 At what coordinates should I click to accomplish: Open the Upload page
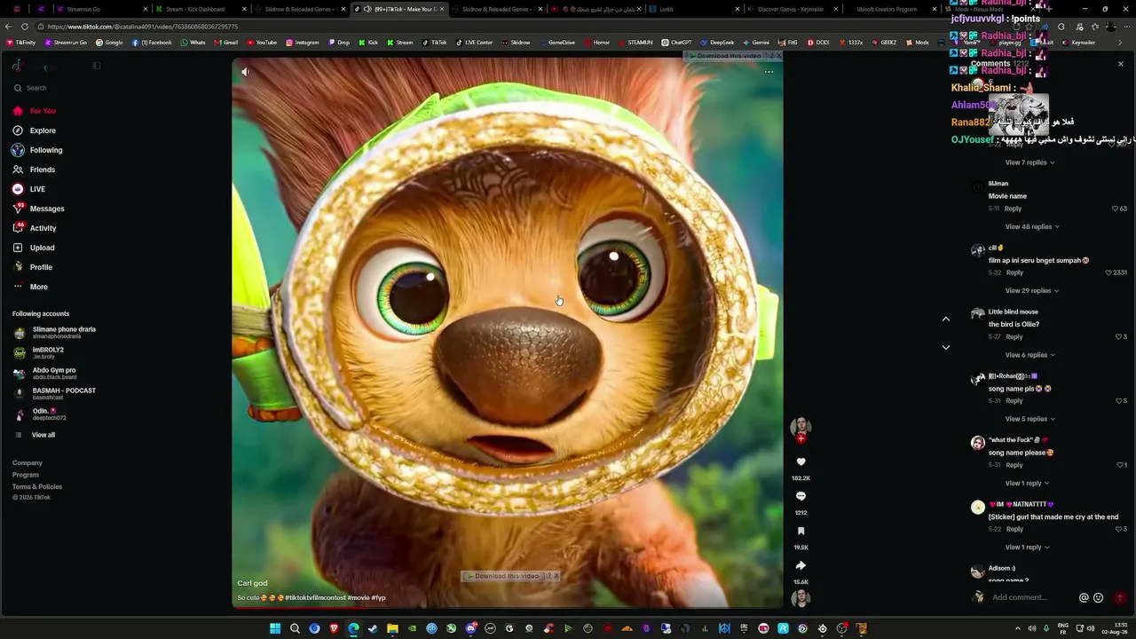33,248
